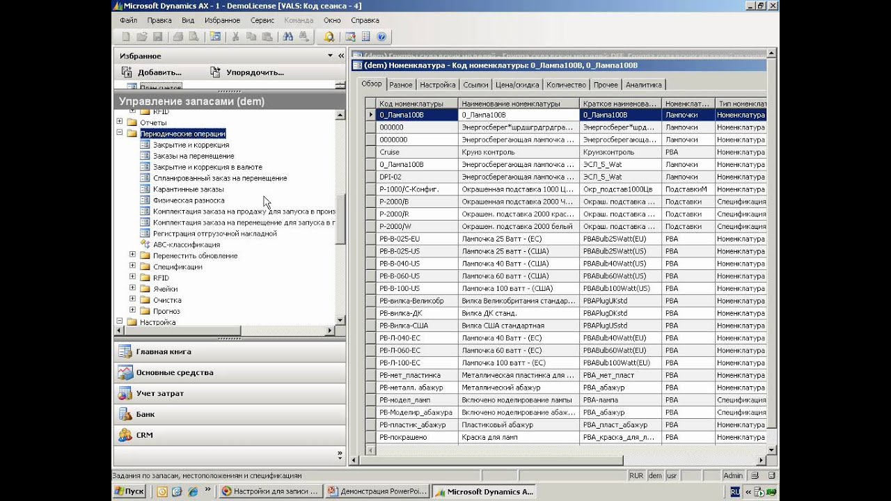The width and height of the screenshot is (891, 501).
Task: Click Упорядочить to organize favorites
Action: click(x=247, y=72)
